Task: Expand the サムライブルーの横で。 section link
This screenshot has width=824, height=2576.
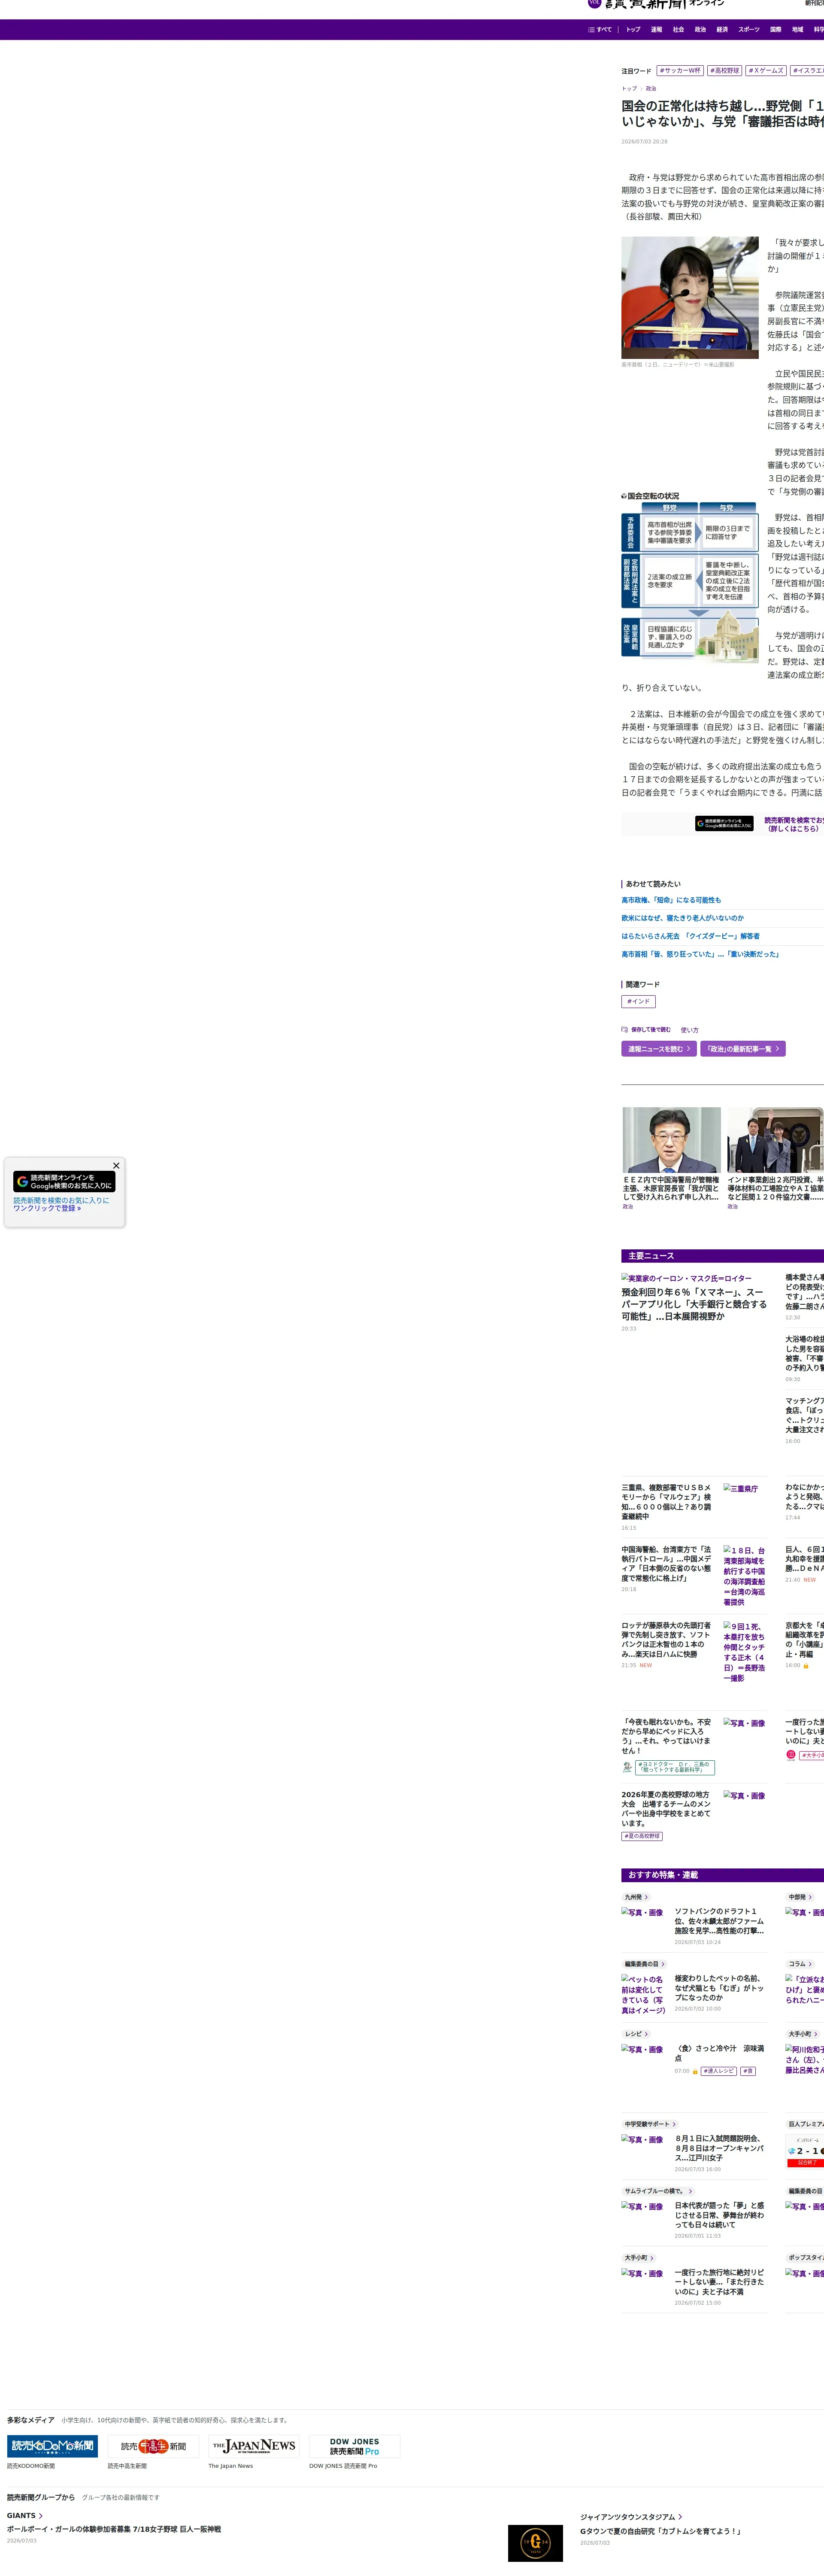Action: point(658,2191)
